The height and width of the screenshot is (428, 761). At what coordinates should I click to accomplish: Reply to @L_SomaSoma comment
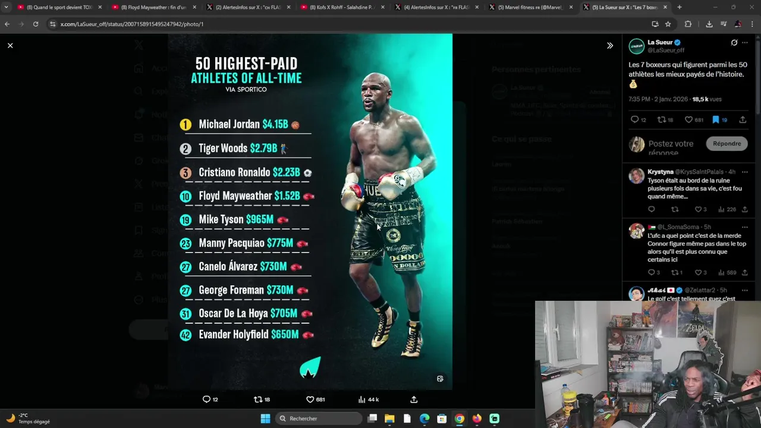click(652, 272)
